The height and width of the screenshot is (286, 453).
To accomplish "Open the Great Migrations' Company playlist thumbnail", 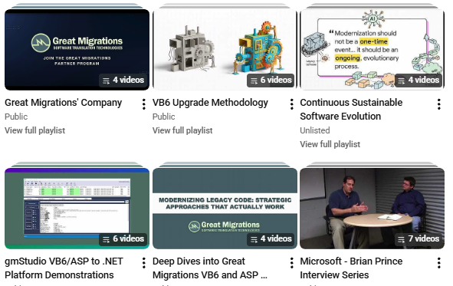I will 77,50.
